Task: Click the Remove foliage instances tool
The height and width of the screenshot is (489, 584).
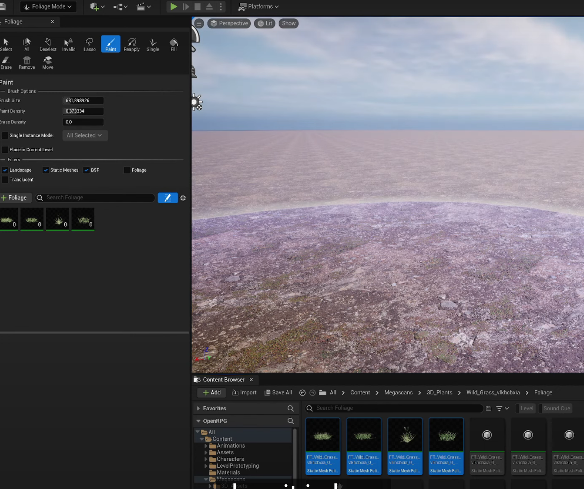Action: pos(26,62)
